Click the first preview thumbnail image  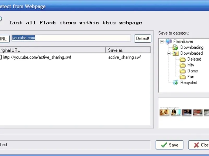coord(165,113)
